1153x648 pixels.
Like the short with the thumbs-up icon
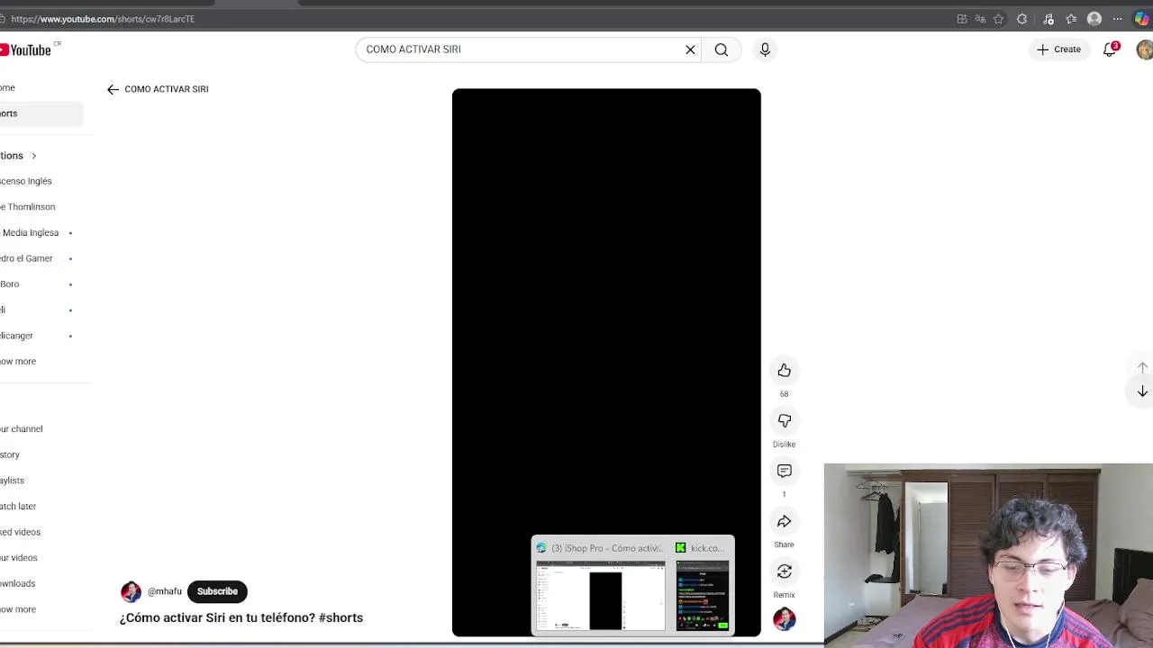click(784, 371)
